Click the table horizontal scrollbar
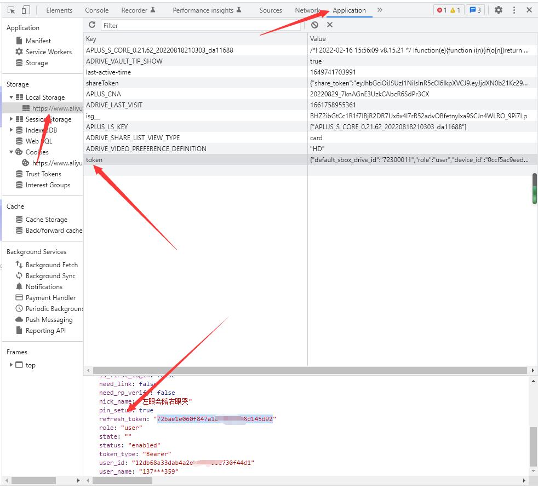 (310, 370)
